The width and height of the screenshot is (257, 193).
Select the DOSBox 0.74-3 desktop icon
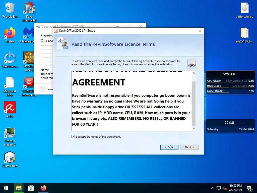29,62
